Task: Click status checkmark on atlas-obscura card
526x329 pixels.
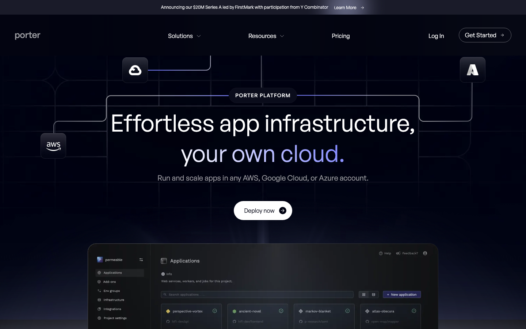Action: tap(414, 311)
